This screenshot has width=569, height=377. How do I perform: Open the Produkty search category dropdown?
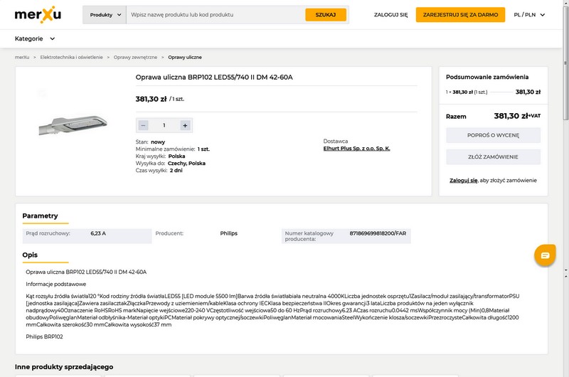pyautogui.click(x=105, y=15)
